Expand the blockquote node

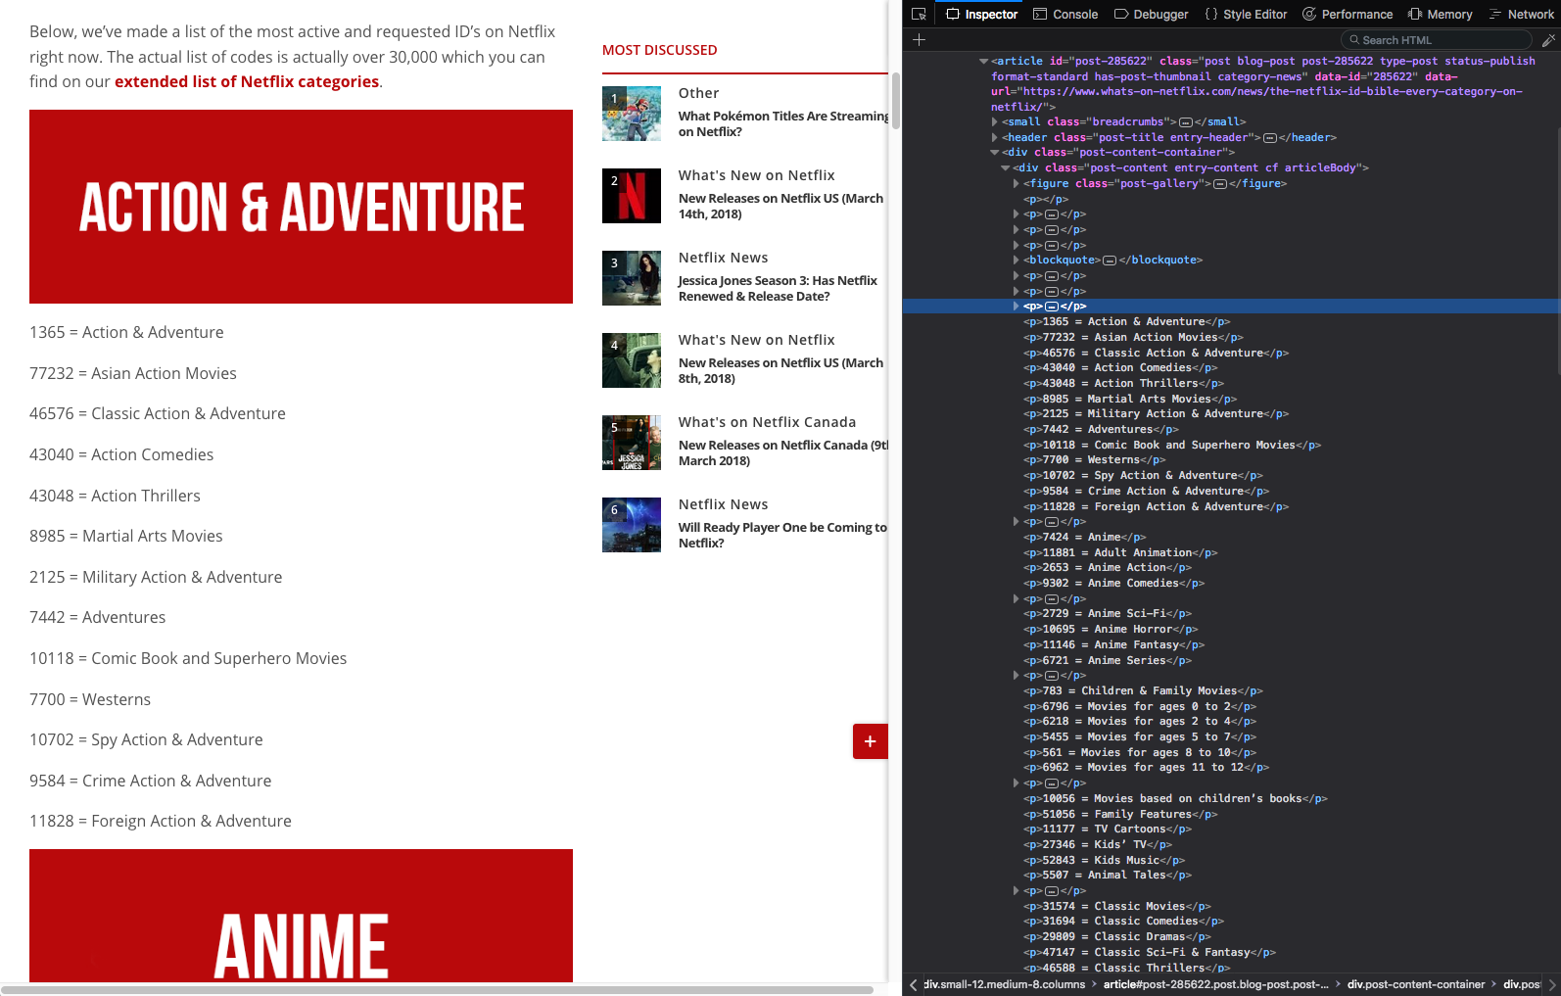[1017, 261]
